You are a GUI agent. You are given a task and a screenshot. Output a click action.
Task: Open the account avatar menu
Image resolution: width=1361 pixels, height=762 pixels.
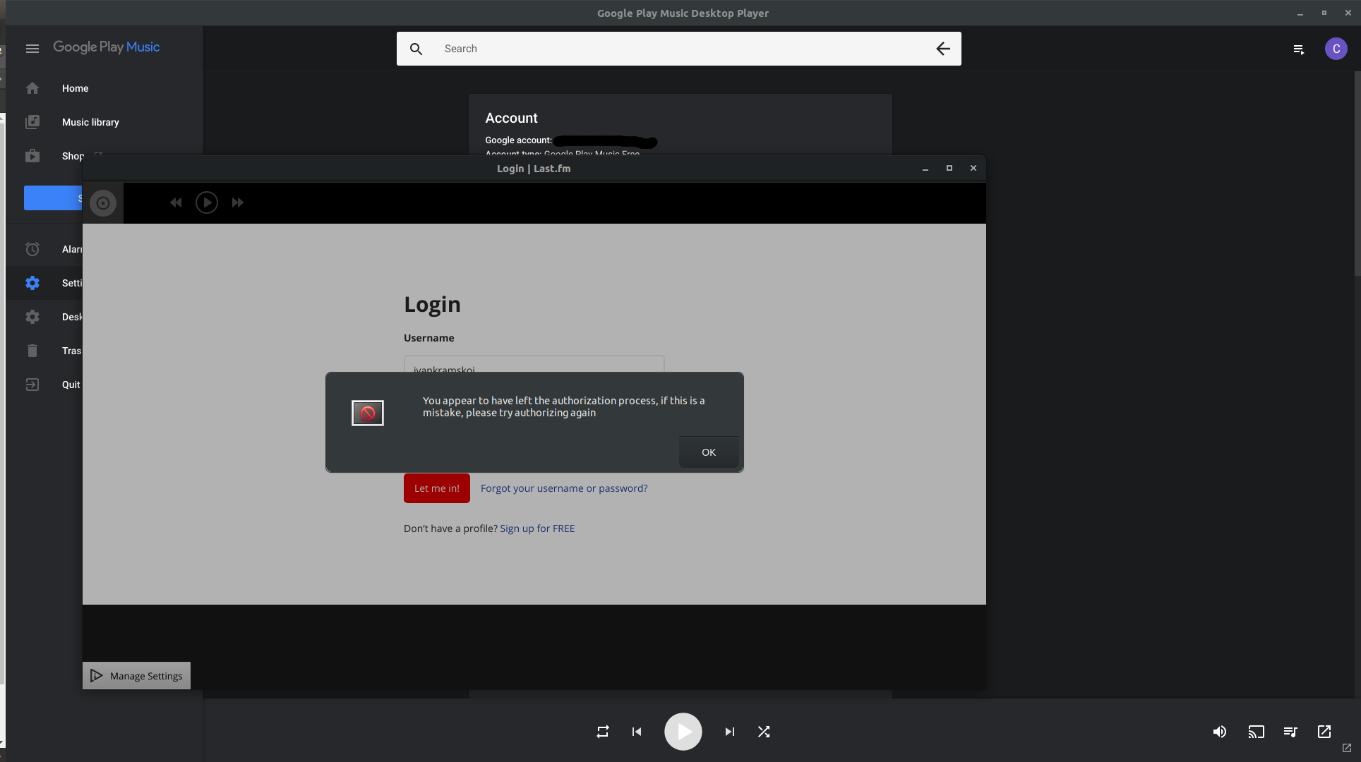point(1336,49)
